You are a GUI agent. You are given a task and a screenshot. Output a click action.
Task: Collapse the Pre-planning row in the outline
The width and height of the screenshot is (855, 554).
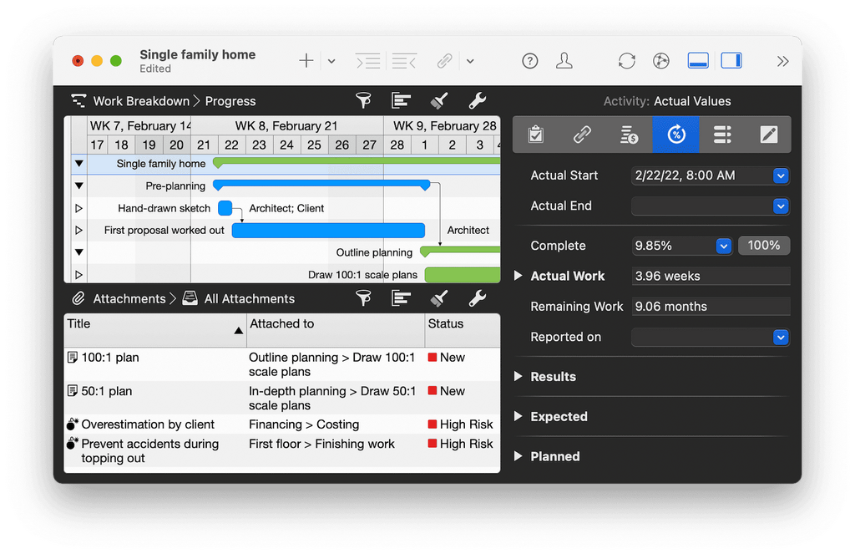(x=78, y=186)
